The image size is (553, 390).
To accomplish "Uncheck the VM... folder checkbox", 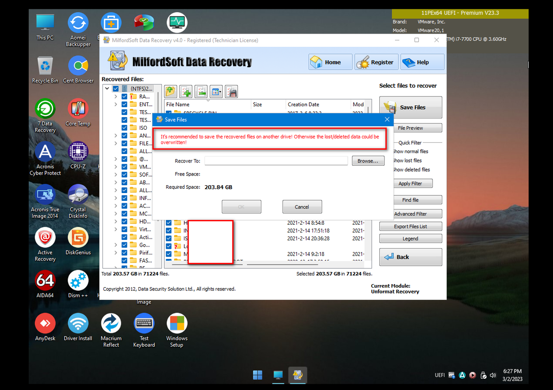I will coord(124,167).
